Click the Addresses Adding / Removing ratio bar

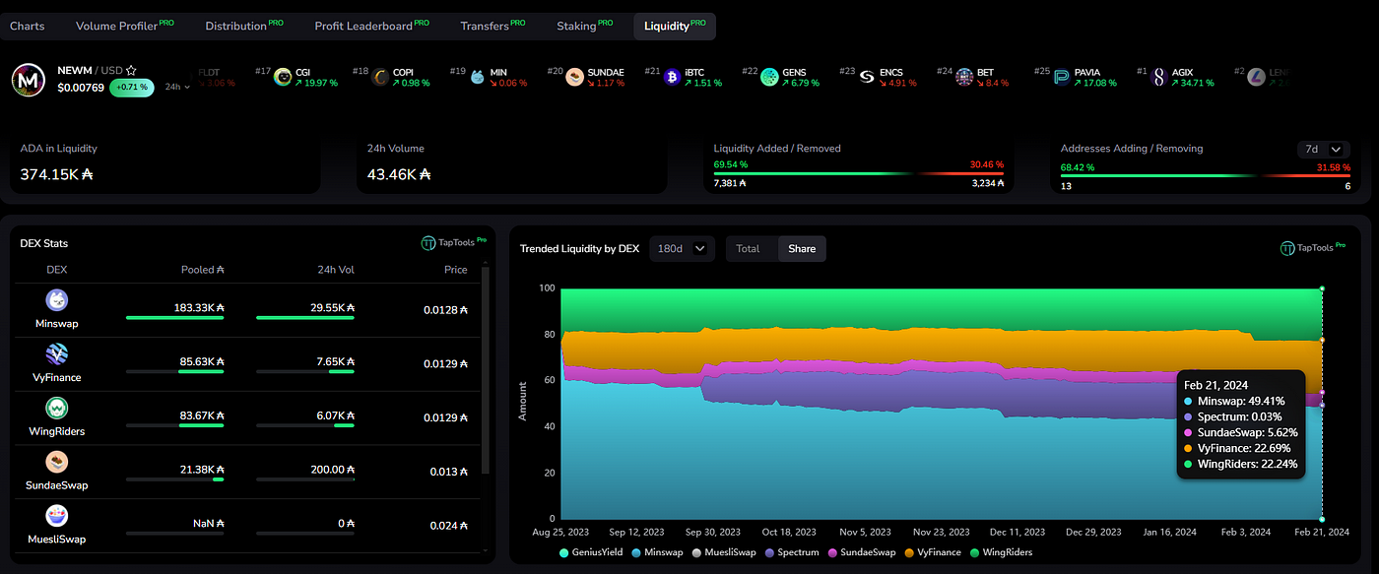1206,174
